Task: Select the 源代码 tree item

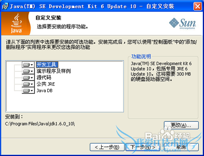Action: click(x=44, y=77)
